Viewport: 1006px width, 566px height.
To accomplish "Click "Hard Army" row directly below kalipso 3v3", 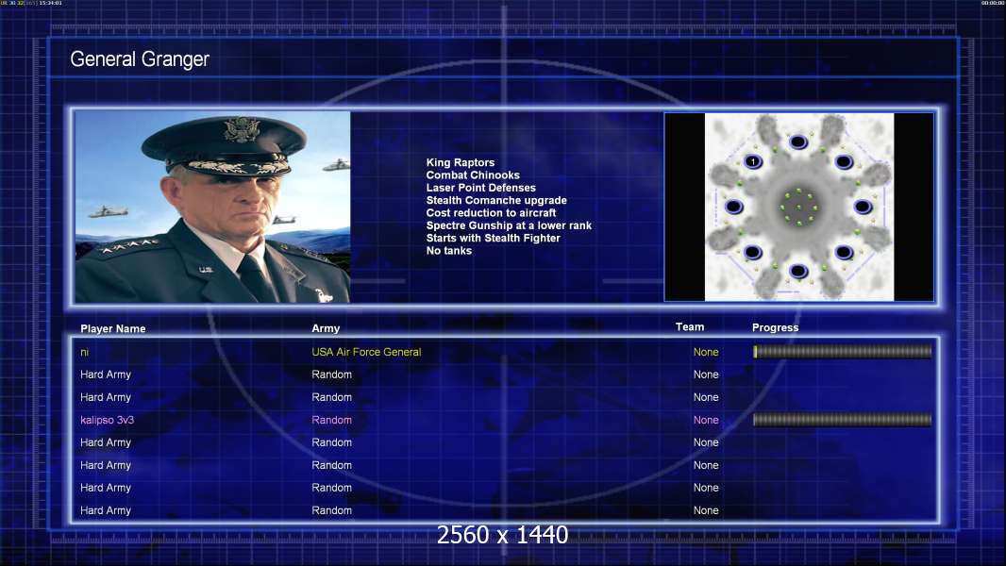I will pos(105,442).
